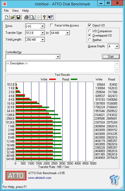Screen dimensions: 125x191
Task: Select the Overlapped I/O radio button
Action: point(89,35)
